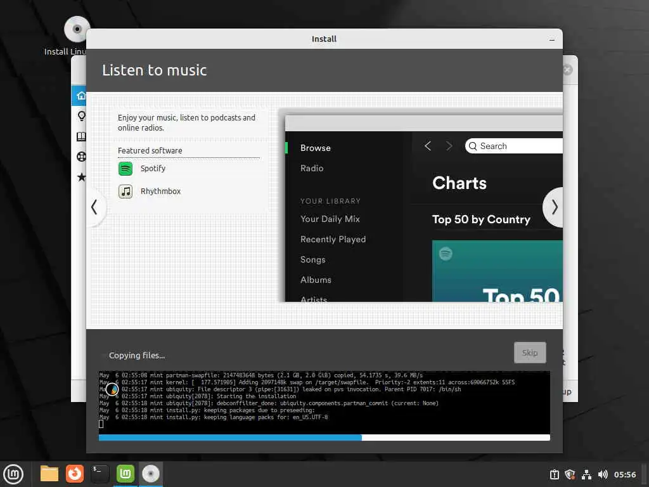
Task: Click Recently Played in the Spotify screenshot
Action: click(333, 239)
